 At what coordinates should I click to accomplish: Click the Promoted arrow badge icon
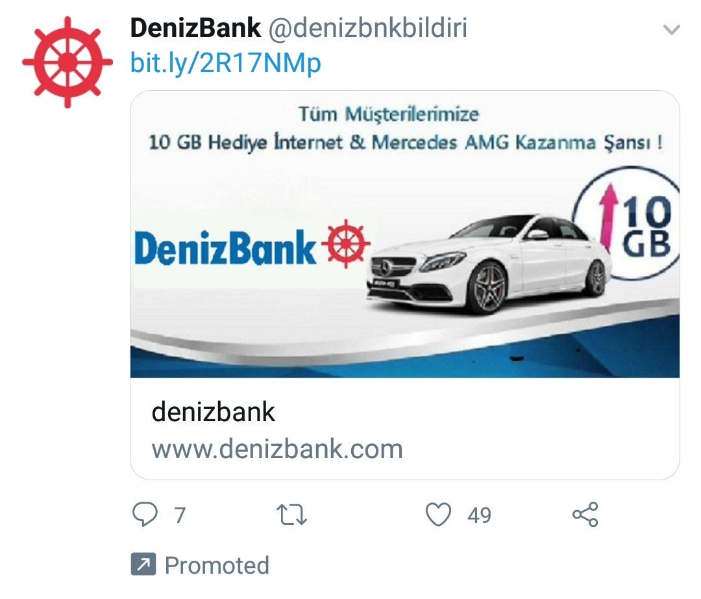pos(143,564)
